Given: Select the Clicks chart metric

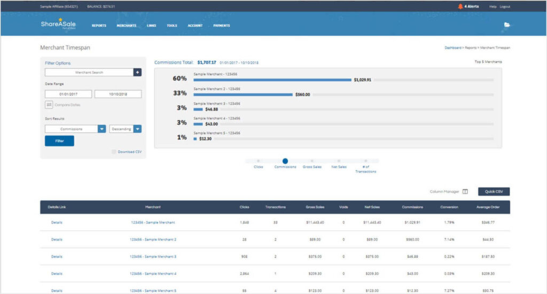Looking at the screenshot, I should click(x=258, y=161).
